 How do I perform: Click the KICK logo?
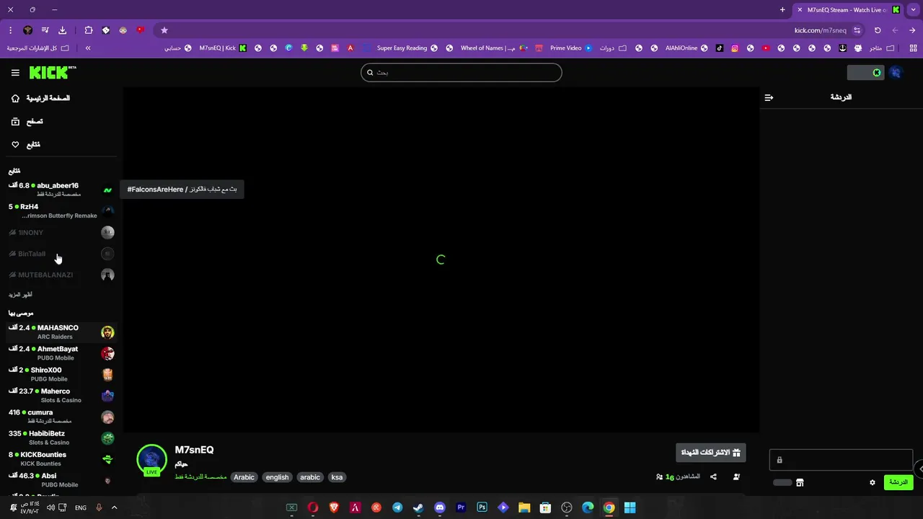click(x=53, y=72)
